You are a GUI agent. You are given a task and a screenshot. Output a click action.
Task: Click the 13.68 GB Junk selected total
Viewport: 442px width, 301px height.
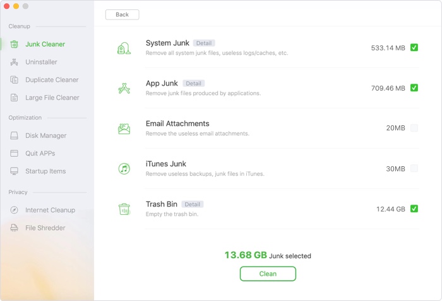pyautogui.click(x=268, y=255)
